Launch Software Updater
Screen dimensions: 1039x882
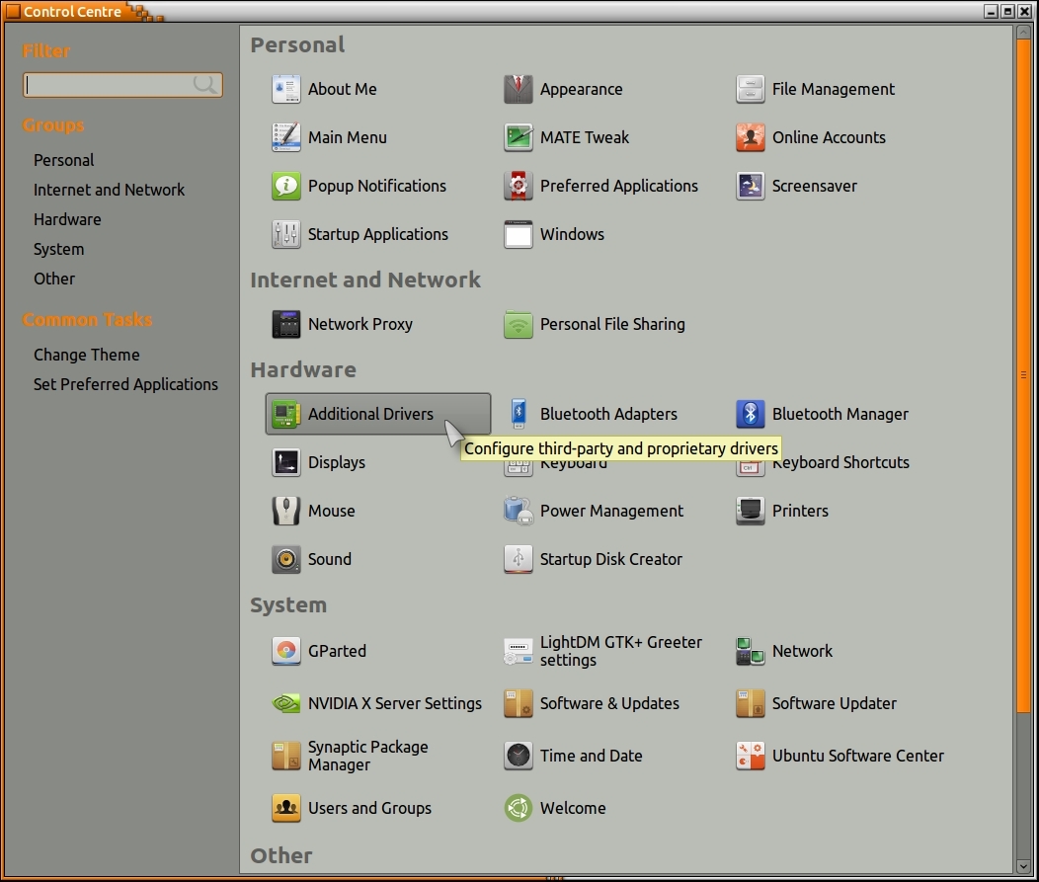[817, 703]
